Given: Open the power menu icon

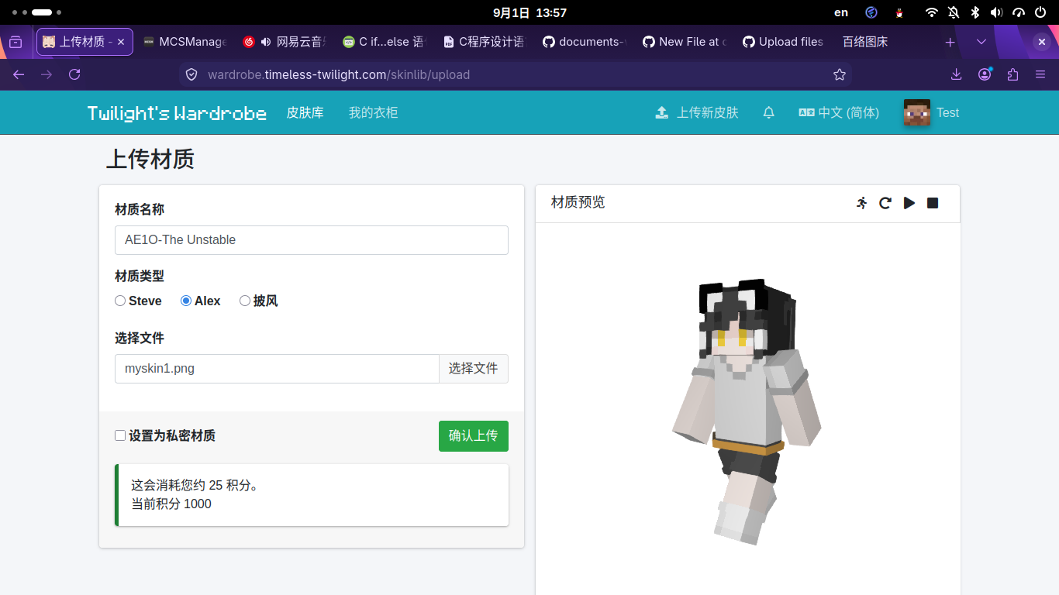Looking at the screenshot, I should click(1040, 12).
